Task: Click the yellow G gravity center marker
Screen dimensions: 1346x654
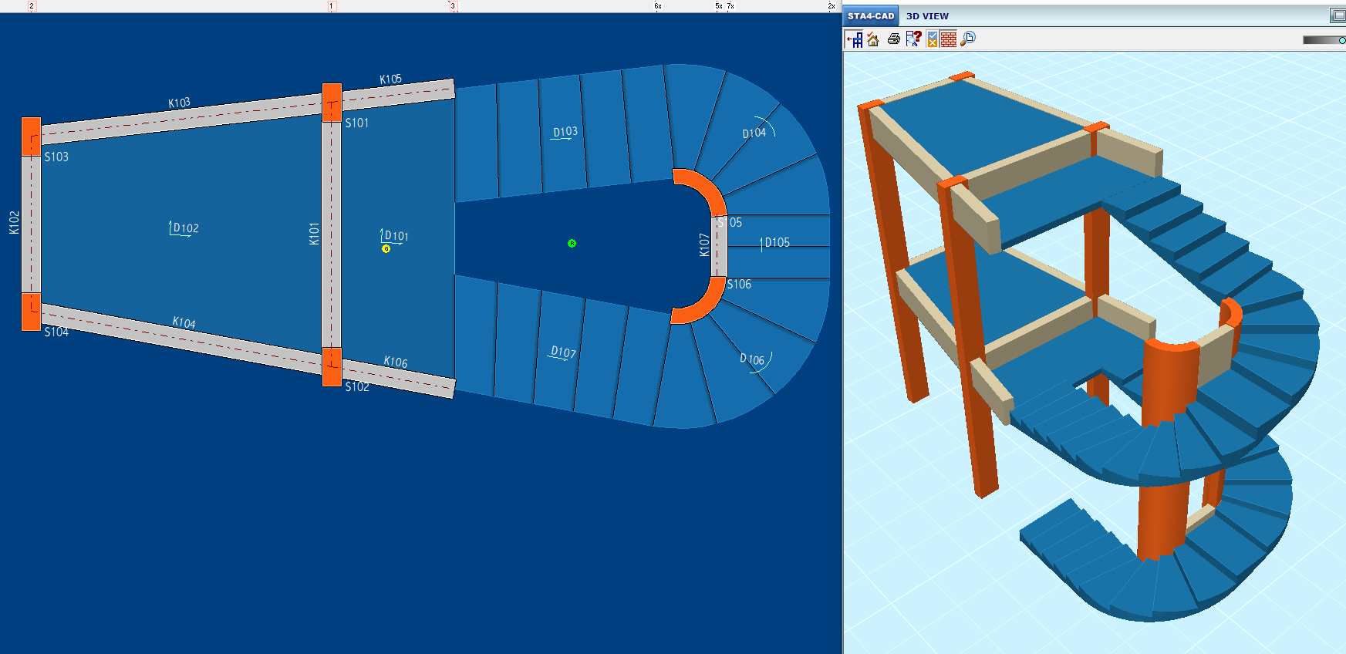Action: pos(386,249)
